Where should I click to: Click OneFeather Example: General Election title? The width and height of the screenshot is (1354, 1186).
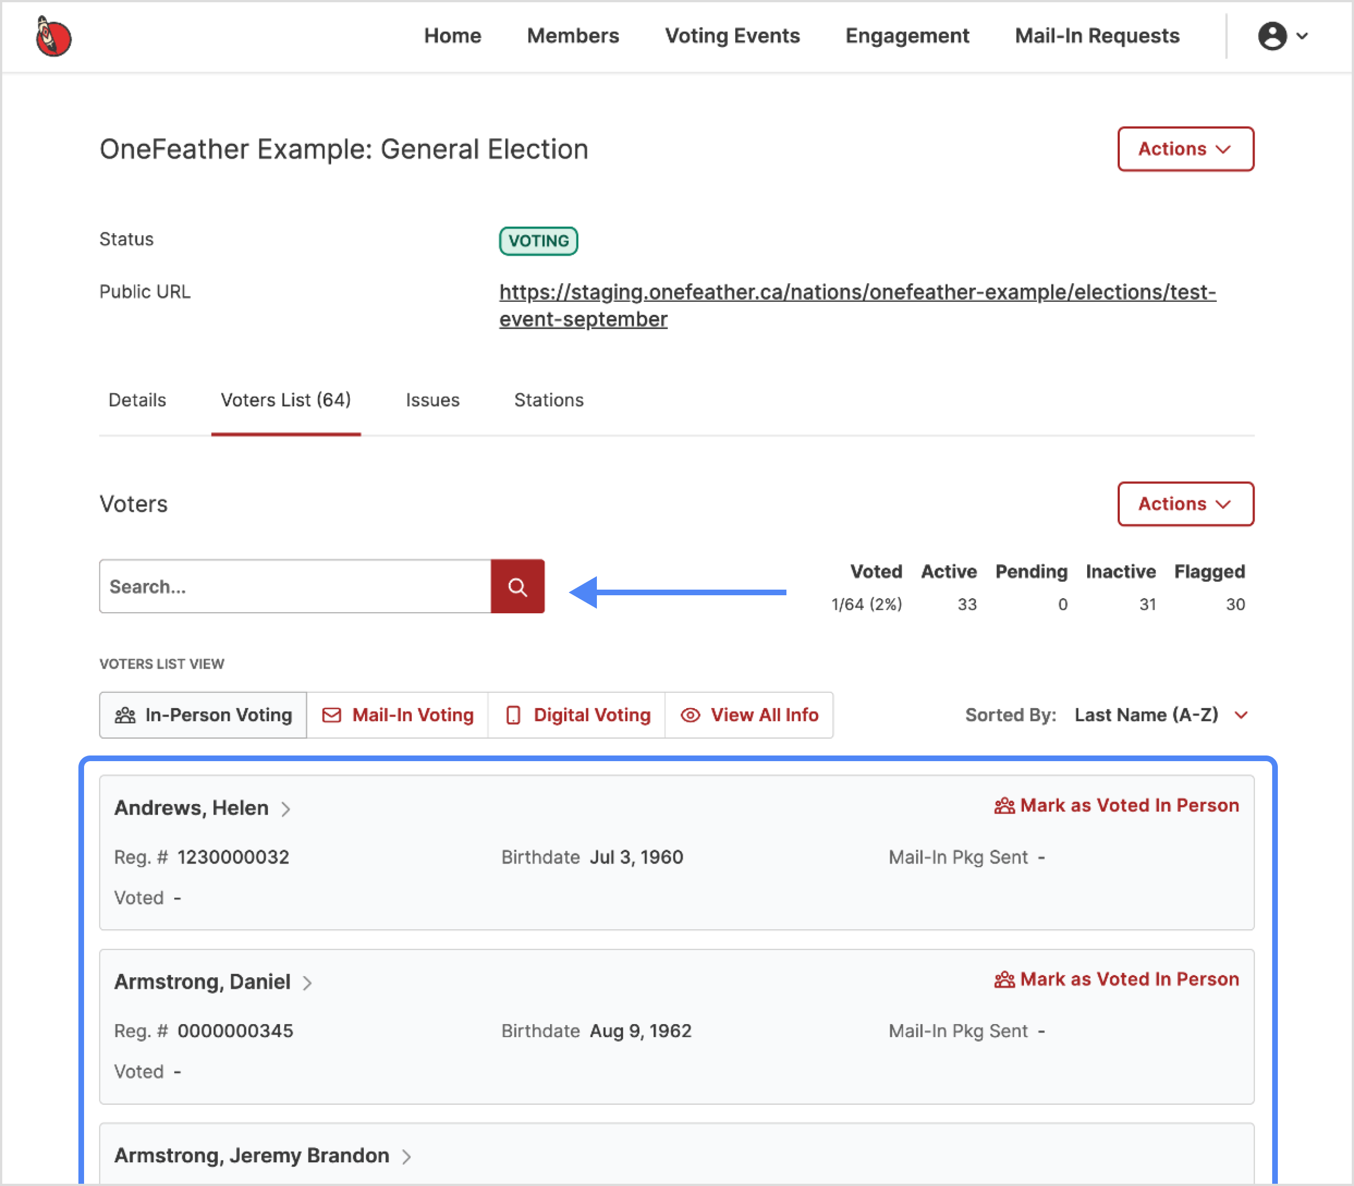(344, 150)
